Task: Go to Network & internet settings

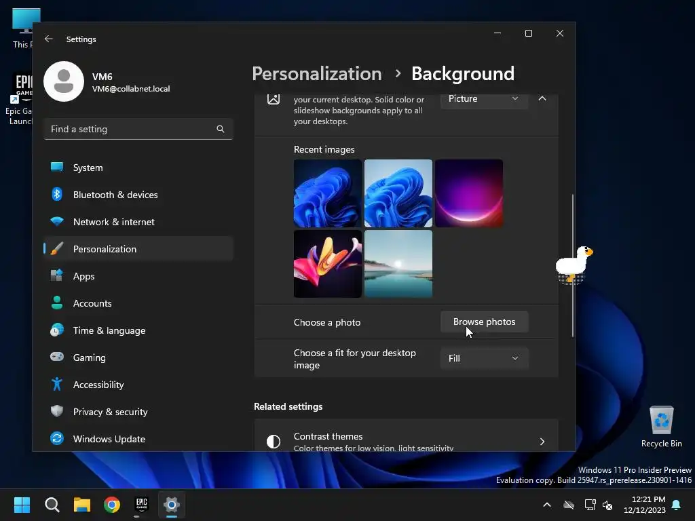Action: pos(138,222)
